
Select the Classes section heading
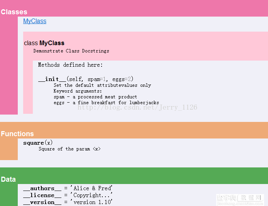(14, 12)
